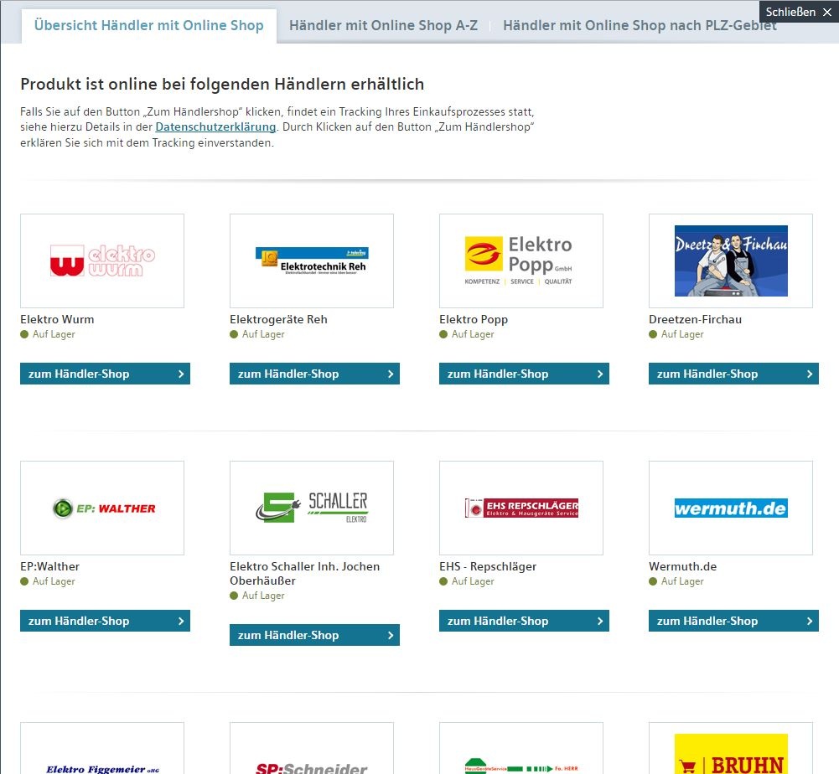839x774 pixels.
Task: Click the wermuth.de logo
Action: [x=731, y=508]
